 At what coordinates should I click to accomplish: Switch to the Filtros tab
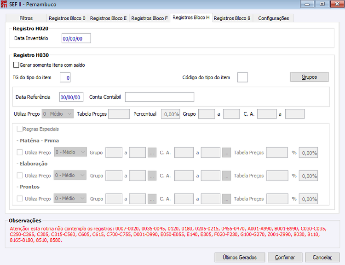point(26,18)
